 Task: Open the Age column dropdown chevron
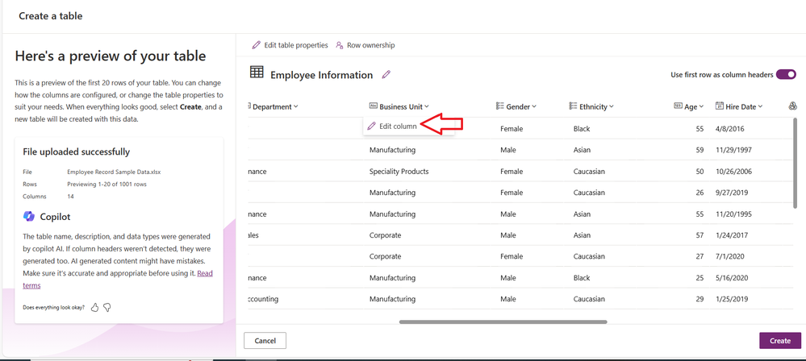[x=701, y=107]
